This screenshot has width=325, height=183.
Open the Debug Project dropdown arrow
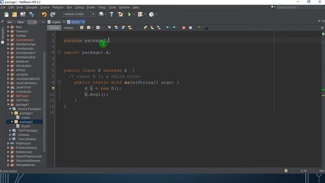(x=145, y=14)
